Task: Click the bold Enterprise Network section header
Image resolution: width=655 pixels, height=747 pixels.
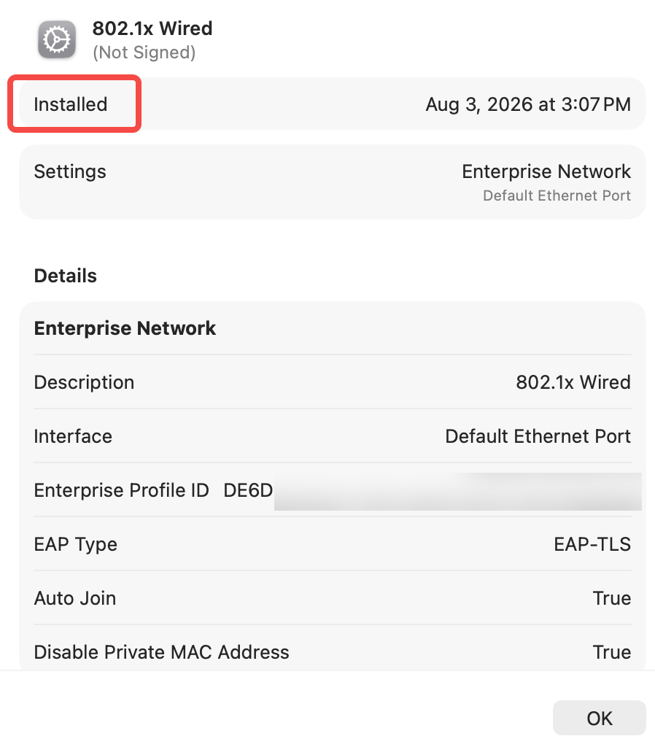Action: point(125,328)
